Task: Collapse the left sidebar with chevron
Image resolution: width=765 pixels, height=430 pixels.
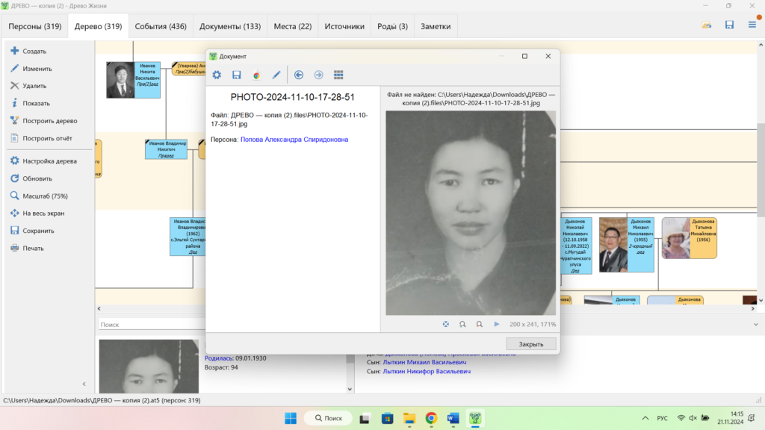Action: [84, 384]
